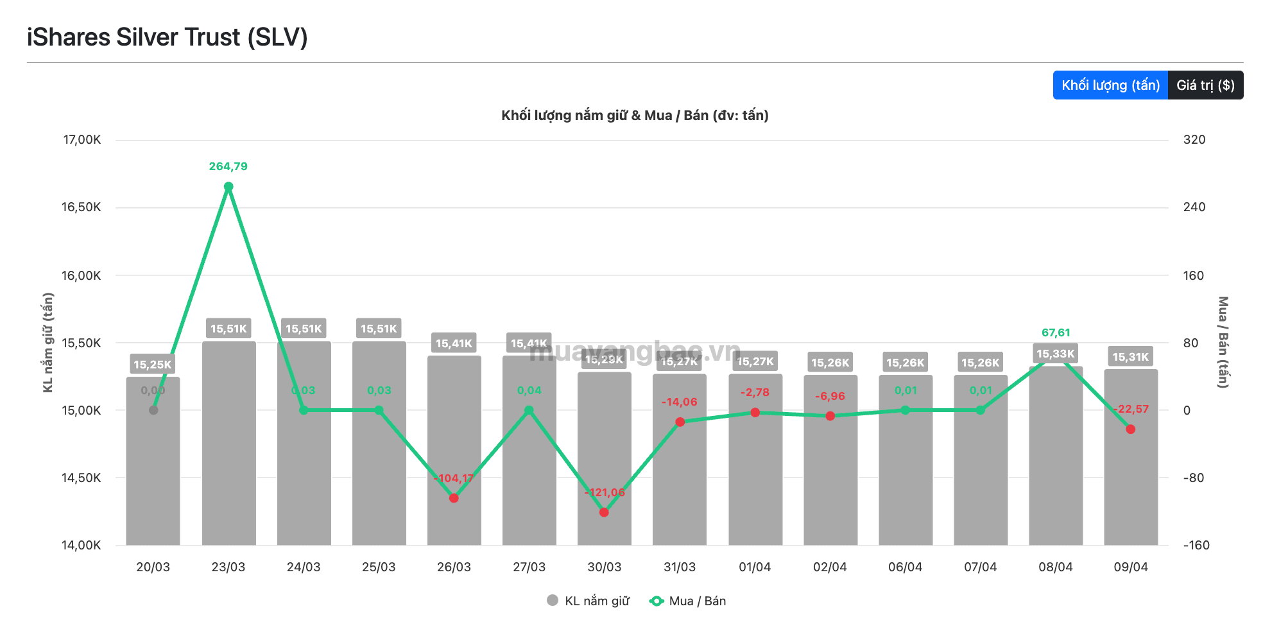Select the red -22,57 point on 09/04
This screenshot has width=1263, height=629.
[x=1131, y=429]
